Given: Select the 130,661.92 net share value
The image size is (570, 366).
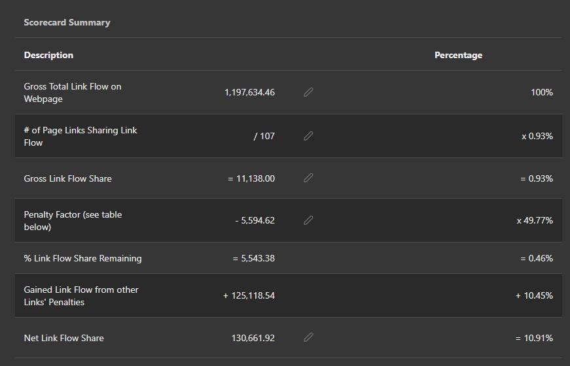Looking at the screenshot, I should pos(249,338).
